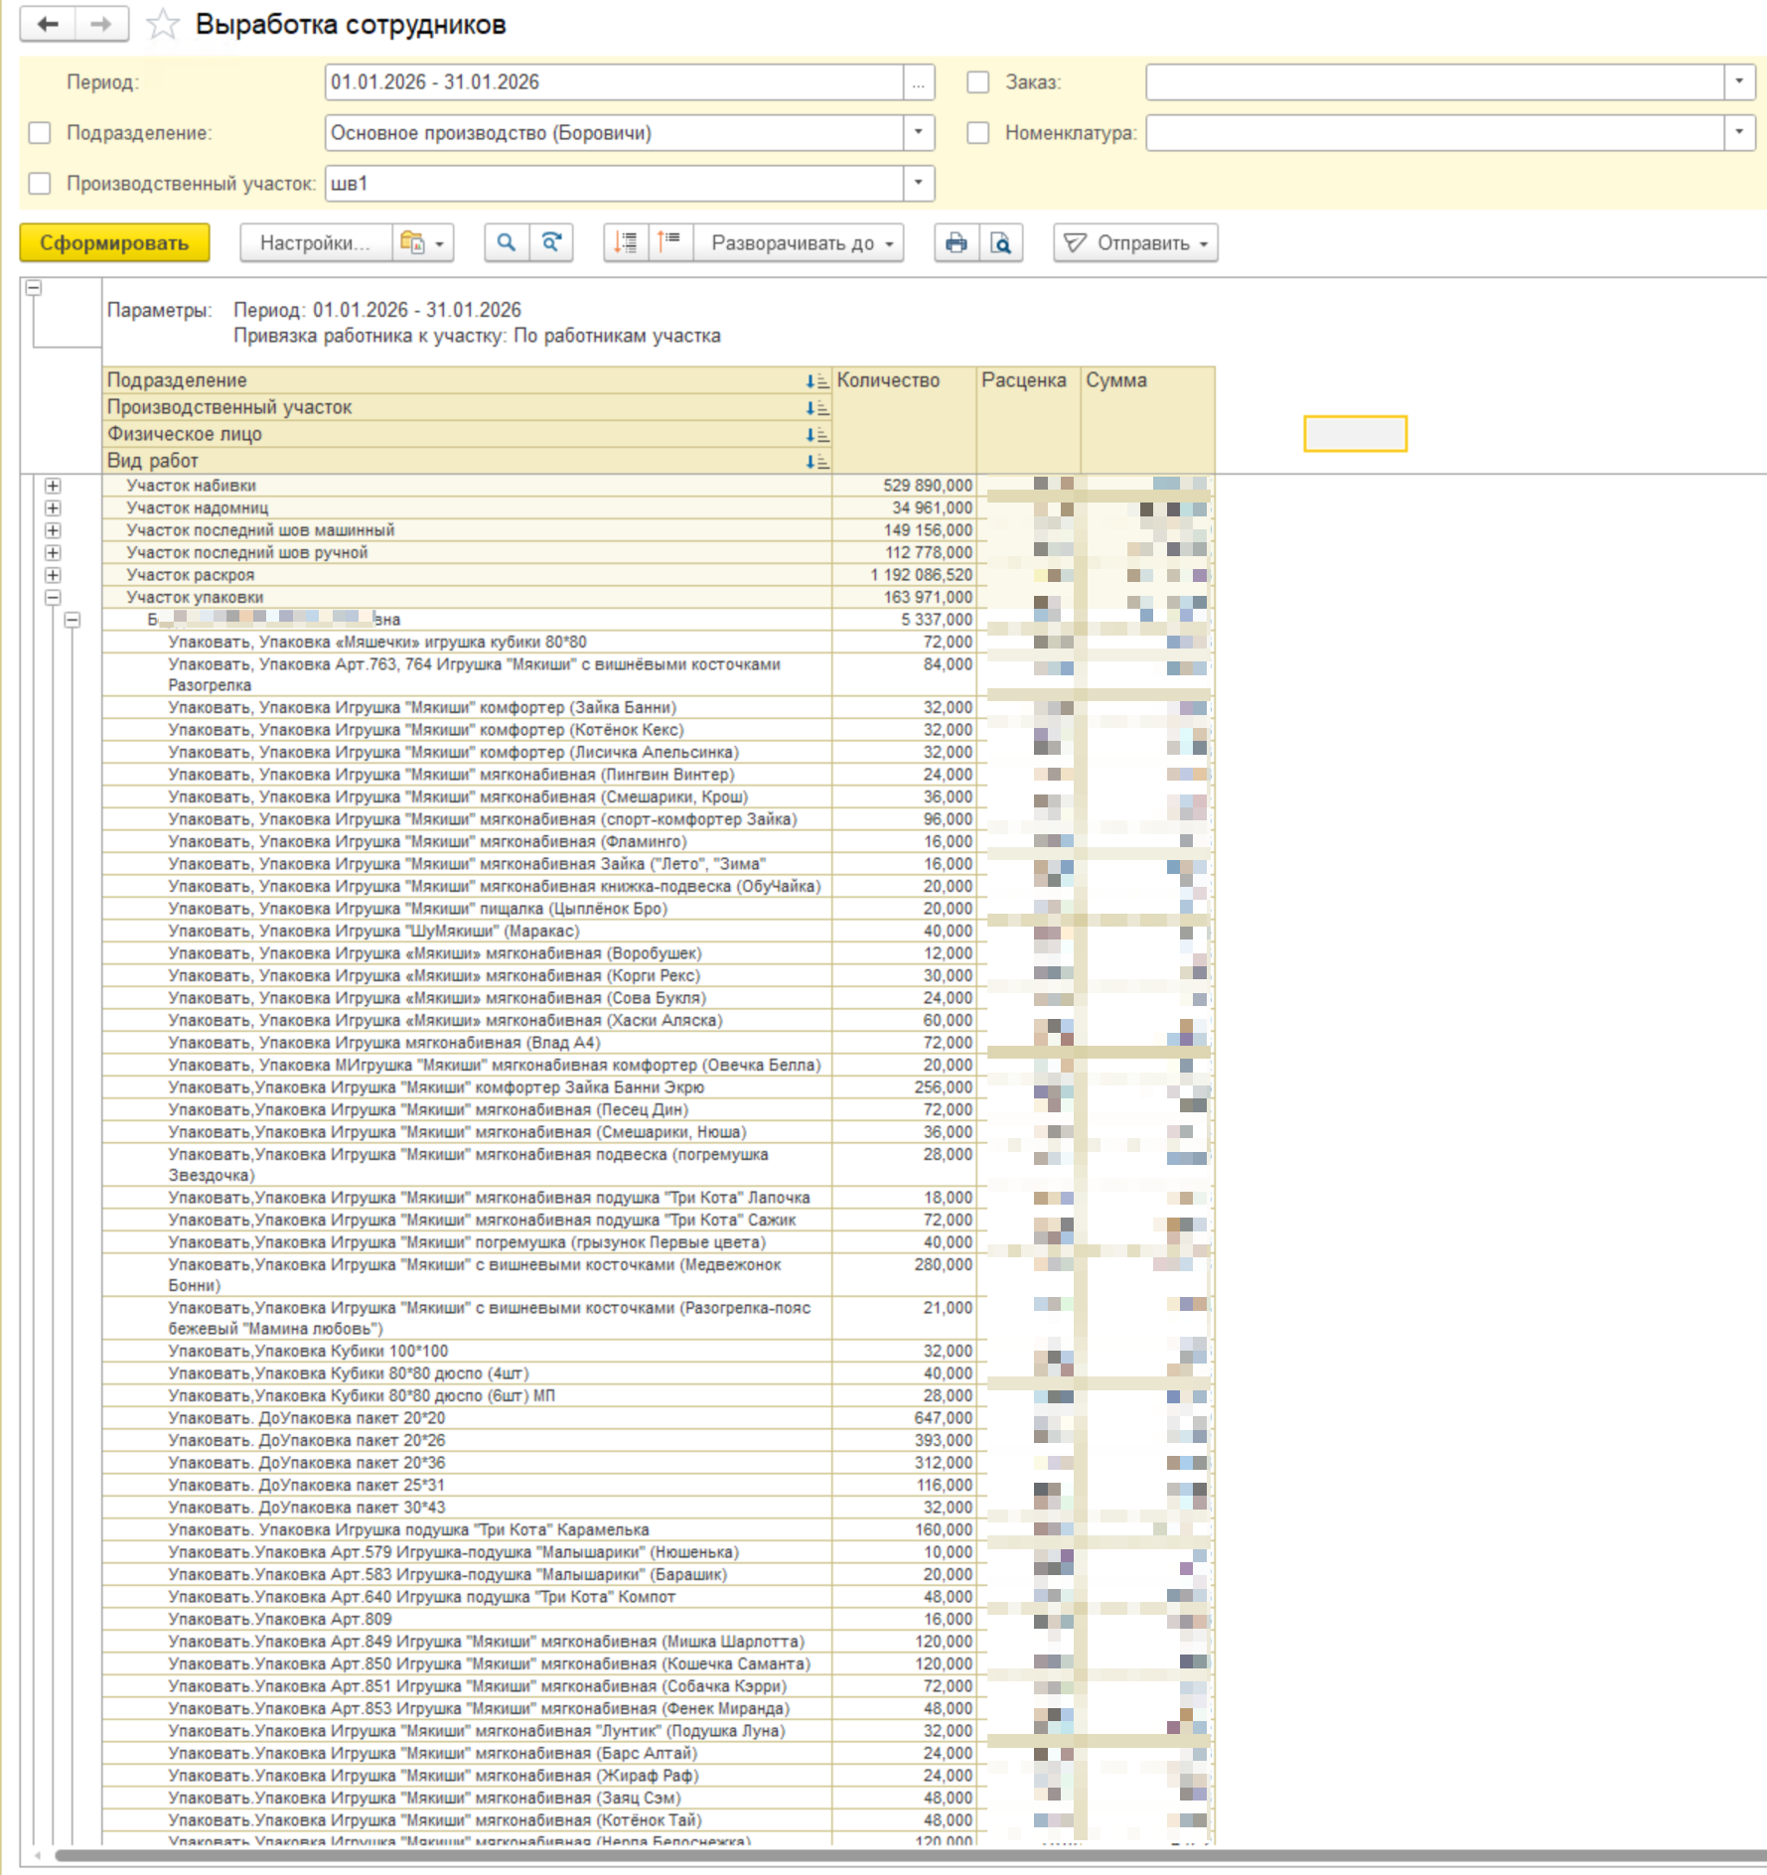
Task: Open the Заказ dropdown arrow
Action: 1739,82
